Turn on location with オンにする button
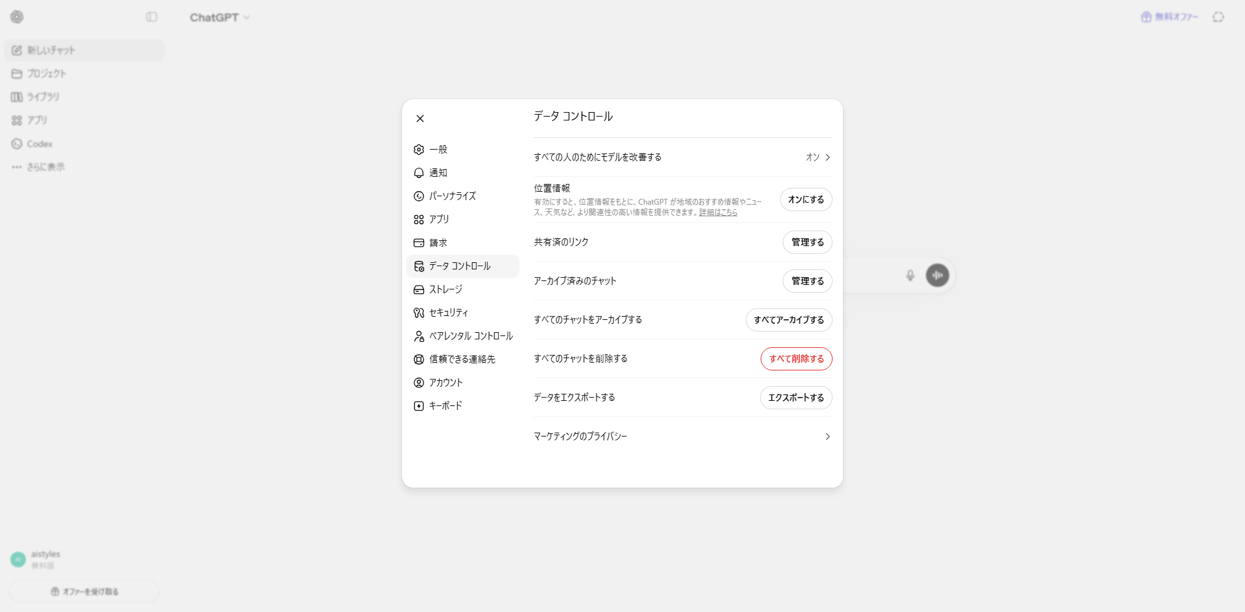The width and height of the screenshot is (1245, 612). pyautogui.click(x=806, y=199)
